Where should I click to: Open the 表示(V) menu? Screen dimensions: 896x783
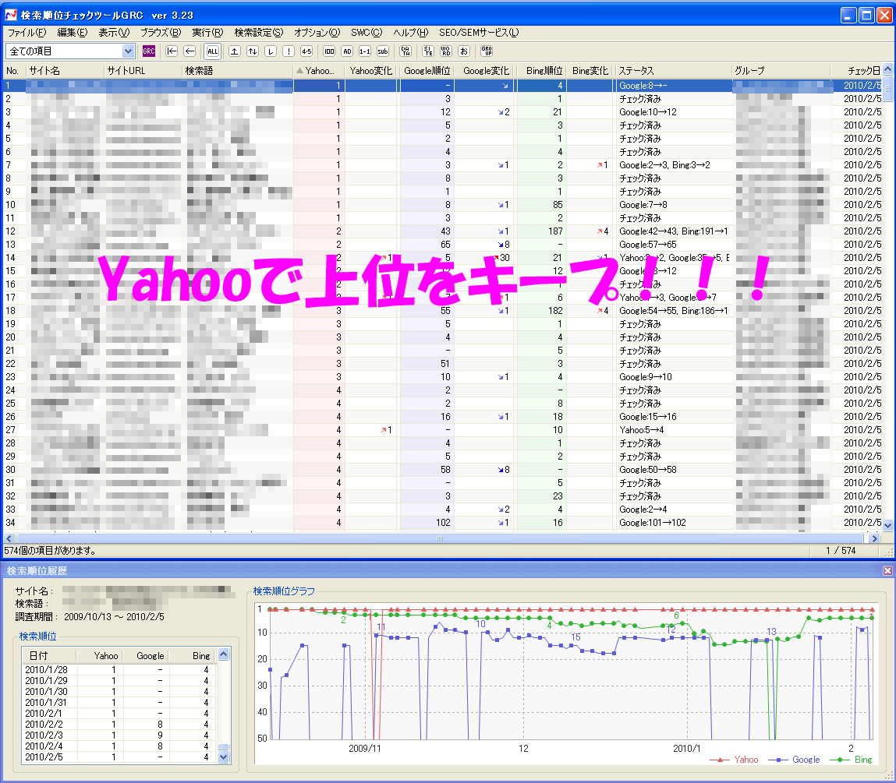pyautogui.click(x=114, y=33)
